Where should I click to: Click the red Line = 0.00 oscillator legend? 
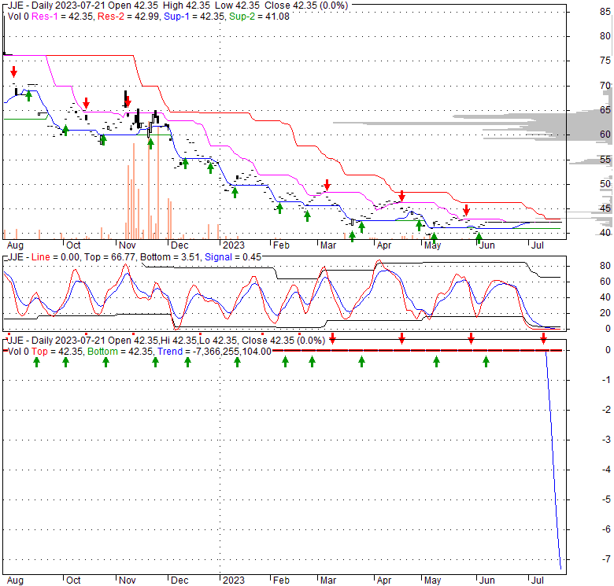point(56,257)
